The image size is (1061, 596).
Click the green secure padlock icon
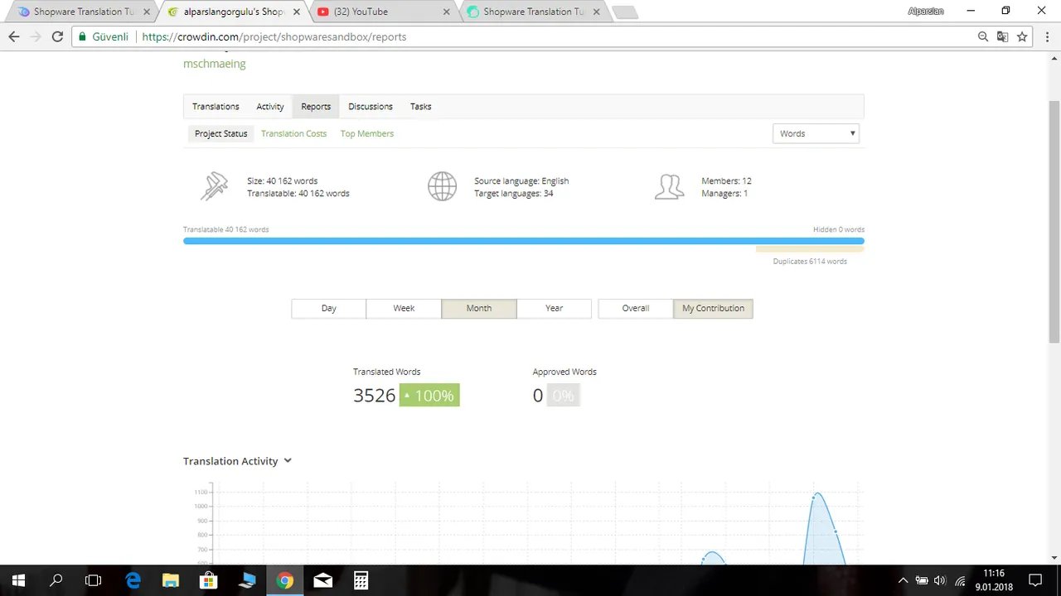pos(81,36)
